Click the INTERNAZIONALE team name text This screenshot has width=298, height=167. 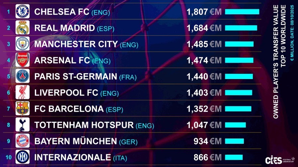click(x=72, y=157)
